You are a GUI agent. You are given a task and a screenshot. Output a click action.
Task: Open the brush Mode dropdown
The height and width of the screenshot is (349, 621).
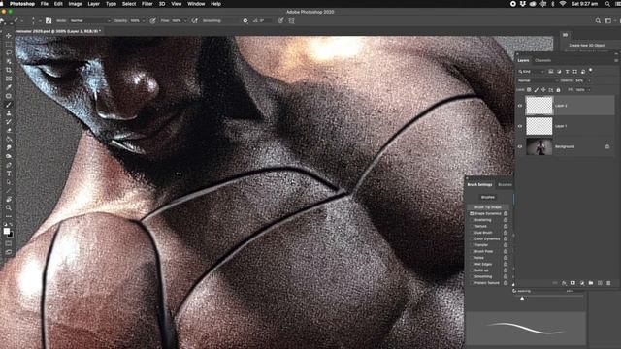click(90, 20)
